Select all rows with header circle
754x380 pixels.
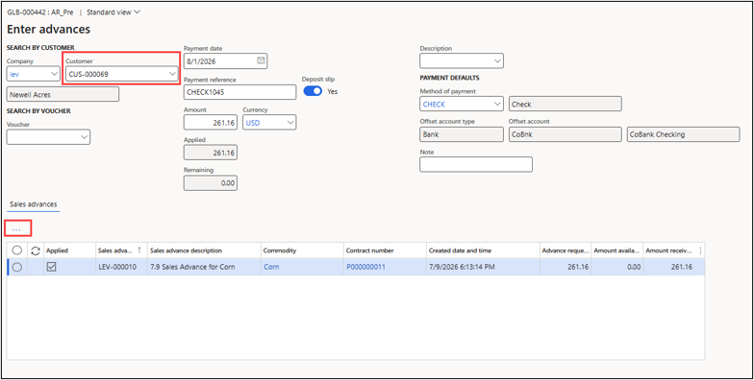[17, 250]
